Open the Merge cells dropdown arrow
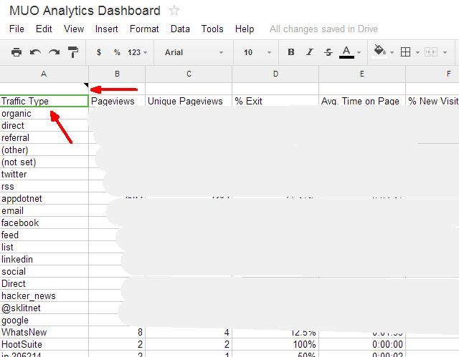The image size is (459, 357). coord(445,52)
